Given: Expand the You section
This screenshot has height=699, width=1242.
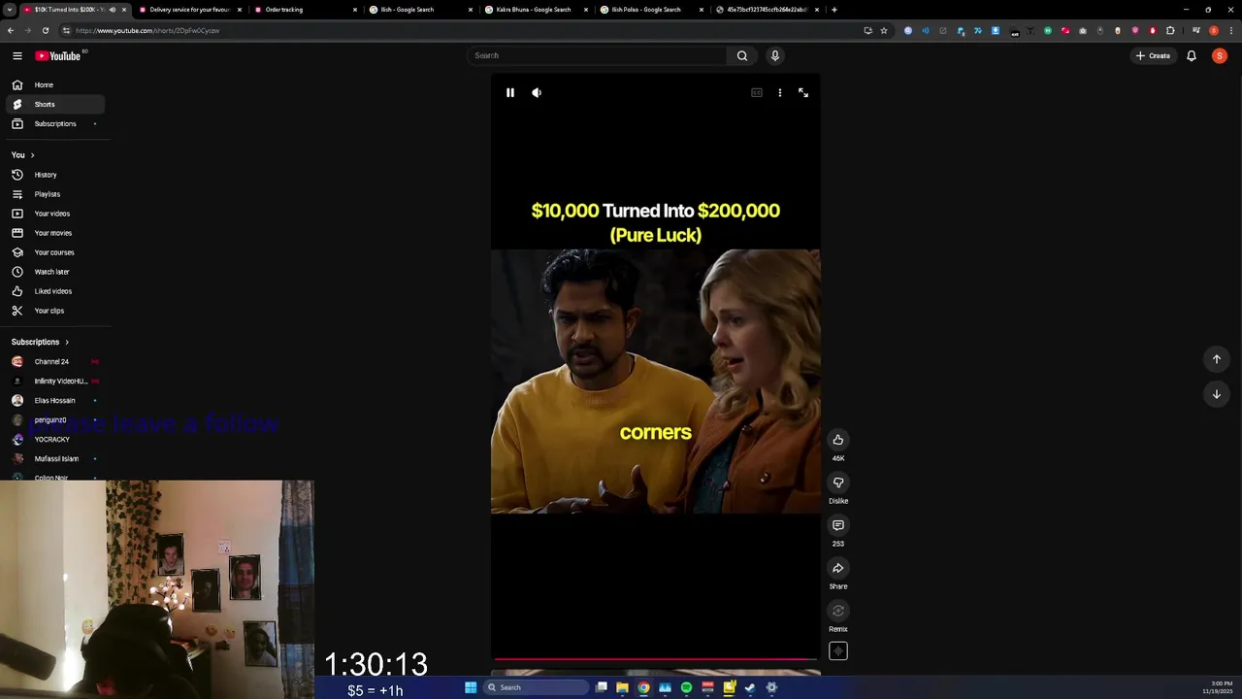Looking at the screenshot, I should (x=23, y=155).
